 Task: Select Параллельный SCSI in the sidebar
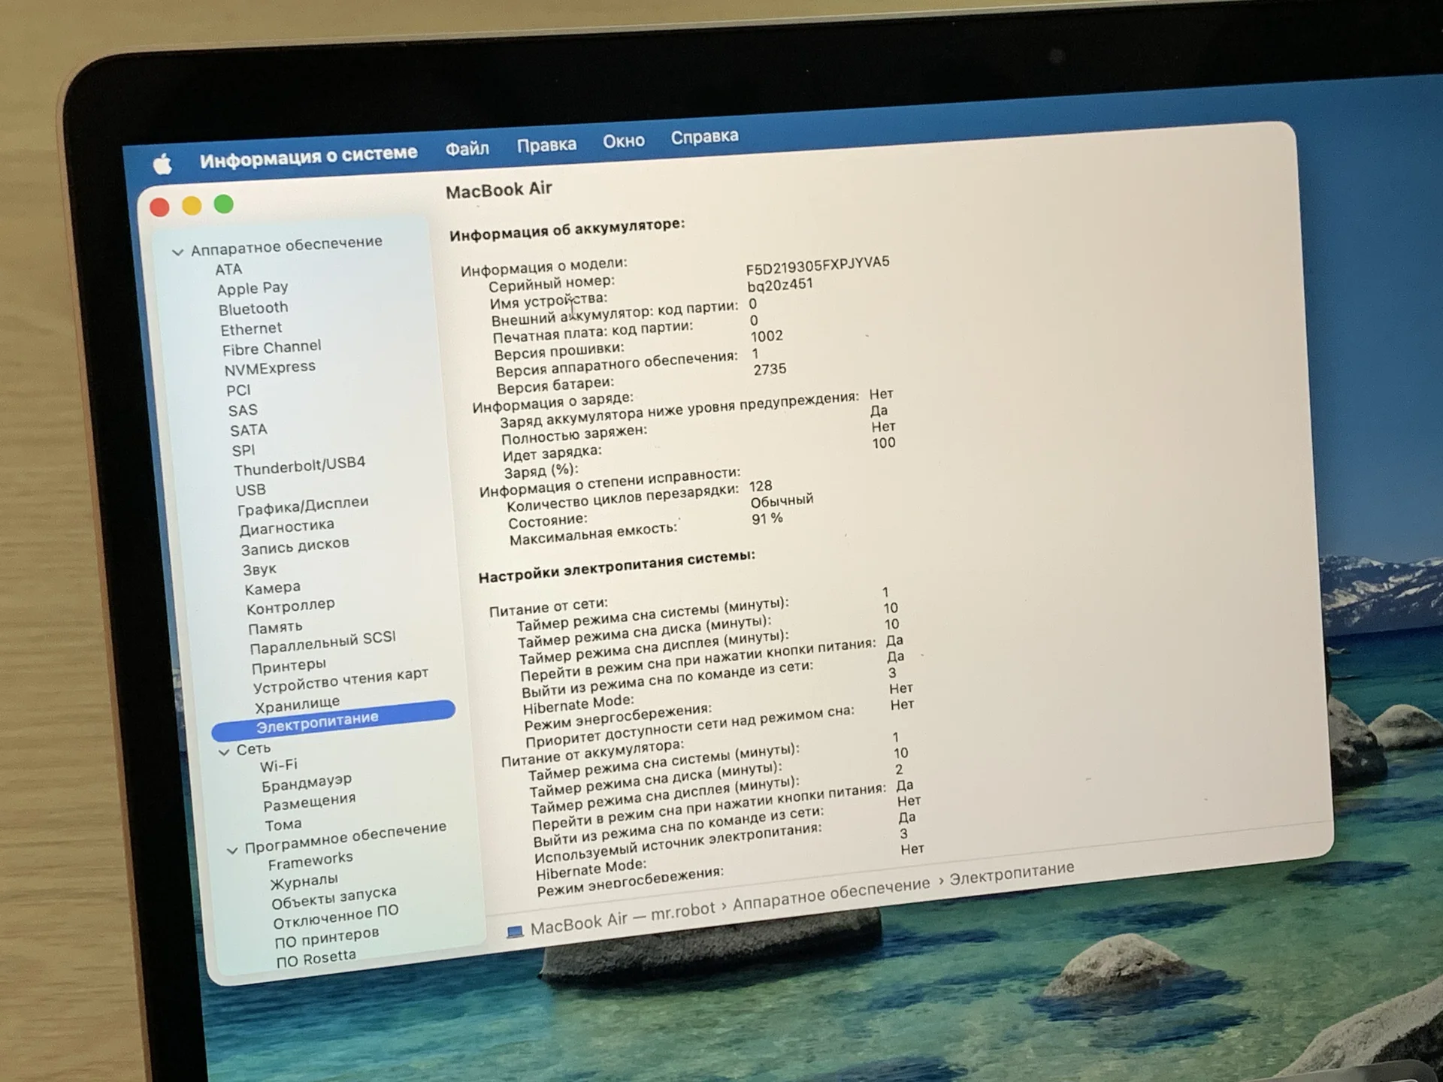[322, 642]
